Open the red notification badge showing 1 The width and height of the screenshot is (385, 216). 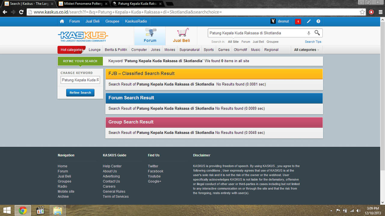[298, 21]
